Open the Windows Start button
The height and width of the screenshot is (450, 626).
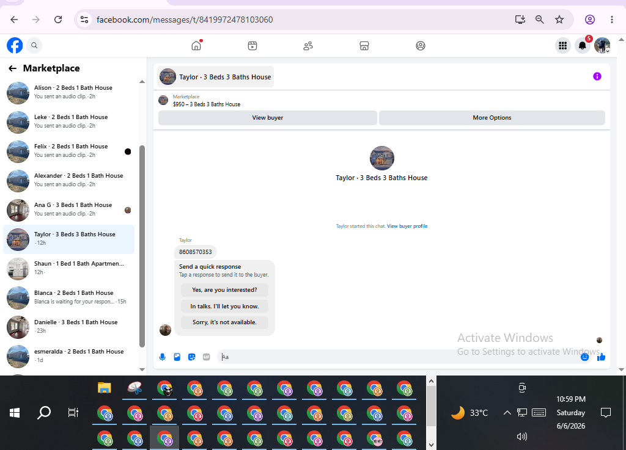point(15,413)
